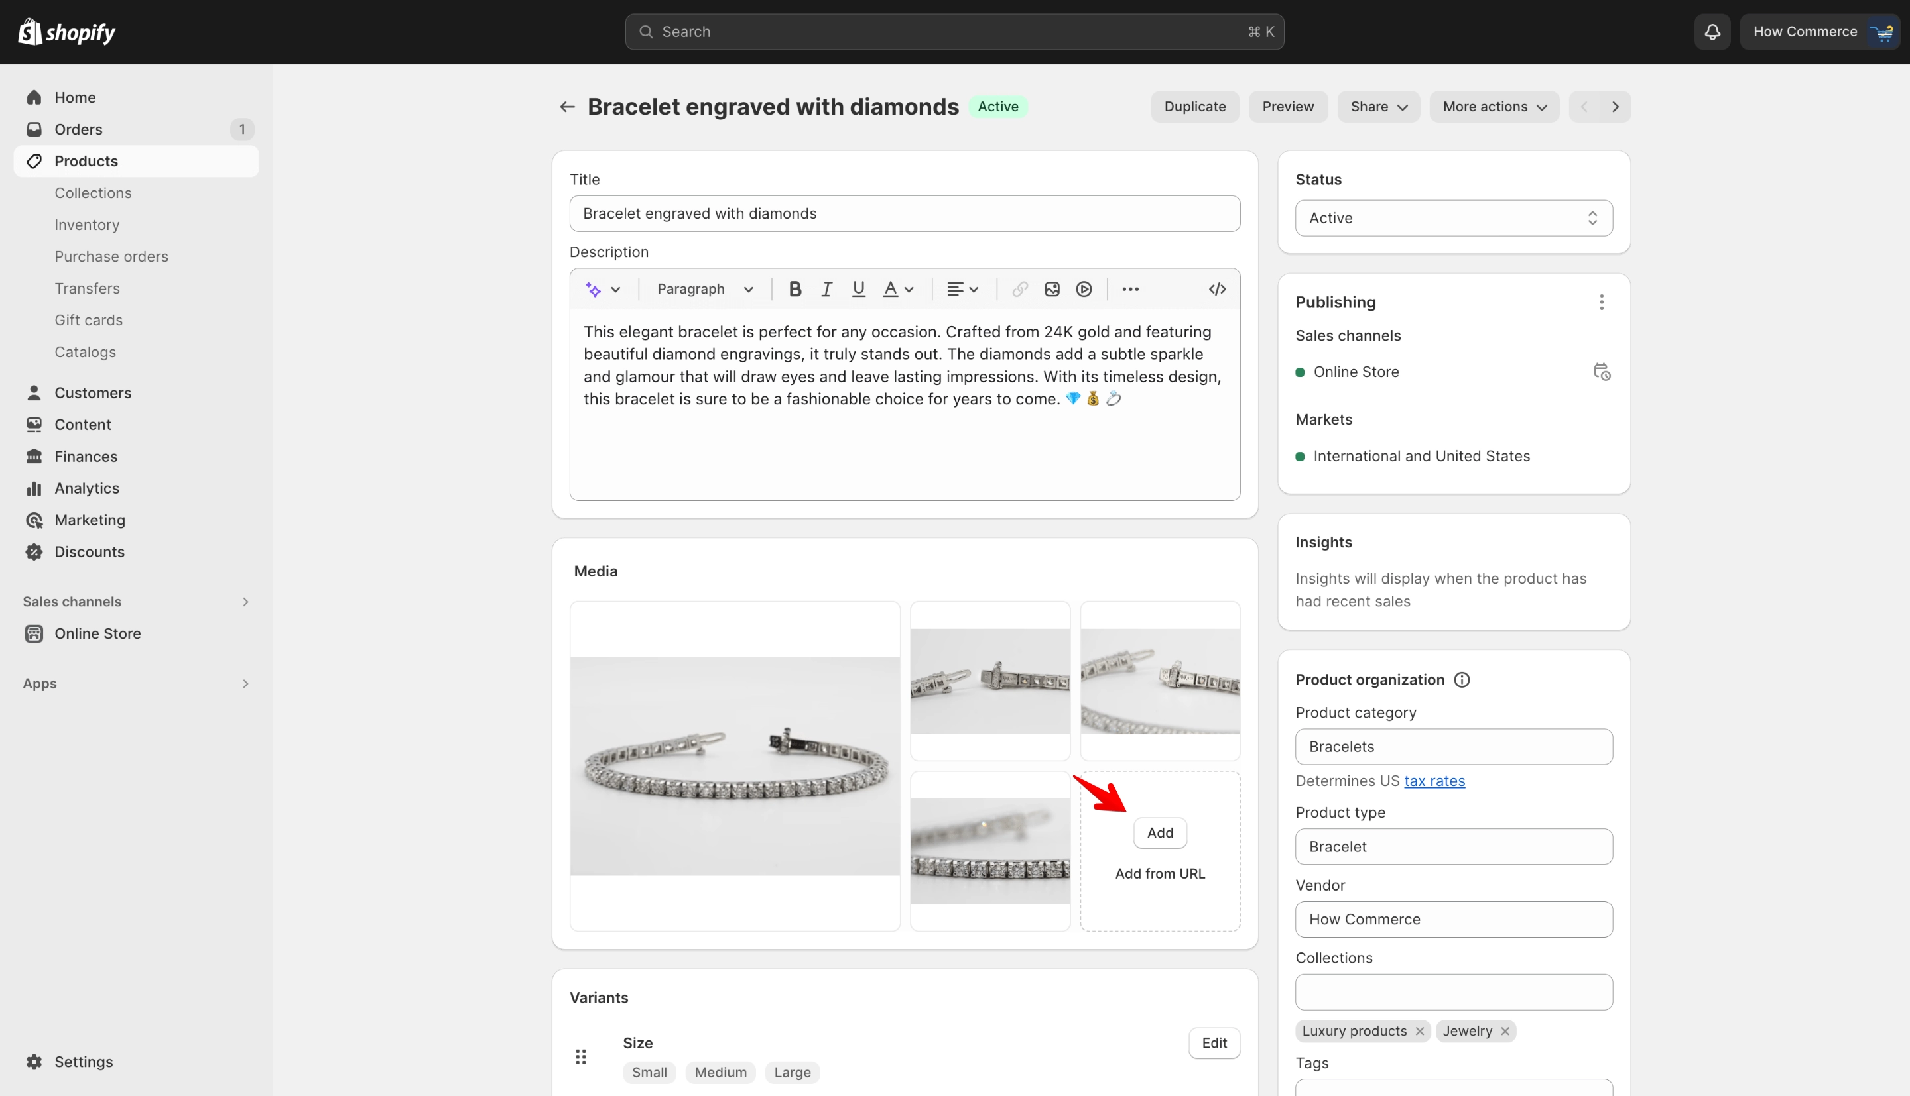
Task: Open Collections under Products
Action: coord(93,193)
